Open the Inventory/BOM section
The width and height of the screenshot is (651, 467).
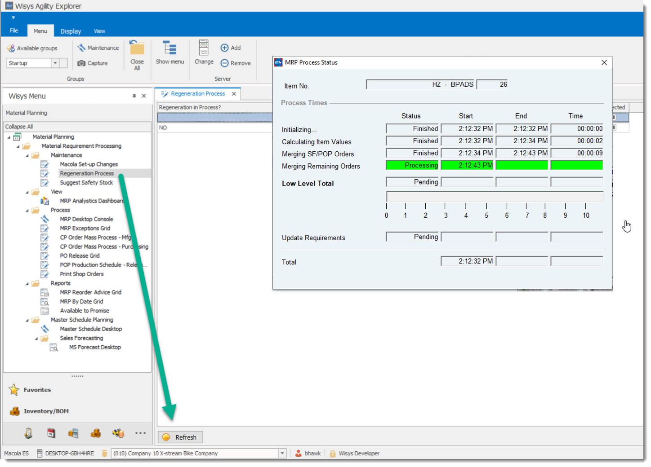coord(46,411)
